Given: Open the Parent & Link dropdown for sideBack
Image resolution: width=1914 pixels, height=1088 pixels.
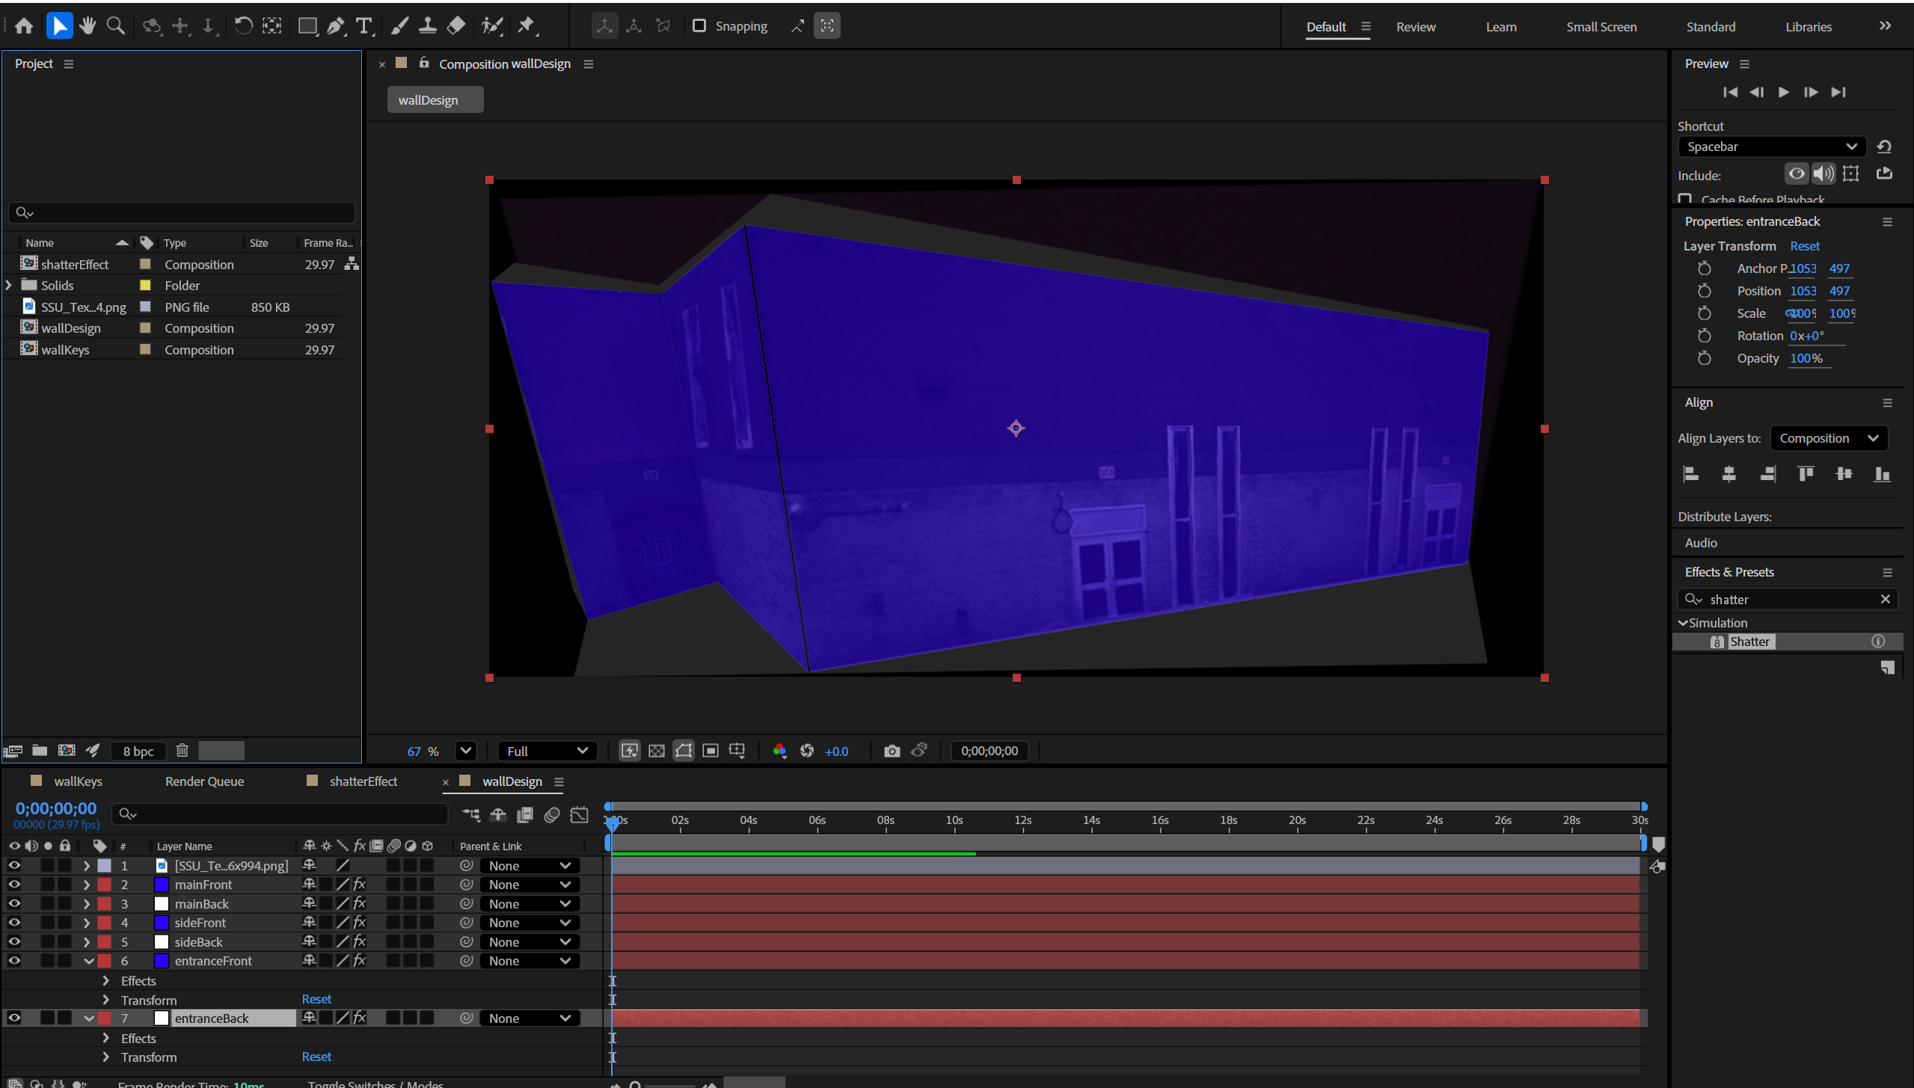Looking at the screenshot, I should click(530, 941).
